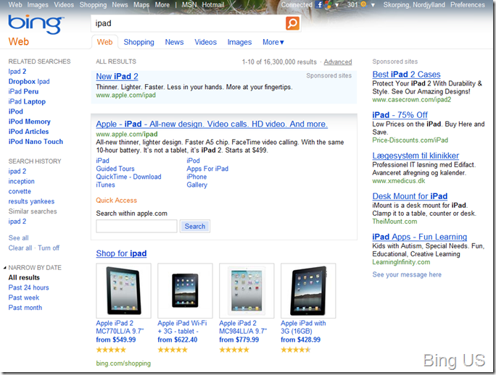Open the Lægesystem til klinikker ad
The height and width of the screenshot is (375, 496).
coord(416,156)
